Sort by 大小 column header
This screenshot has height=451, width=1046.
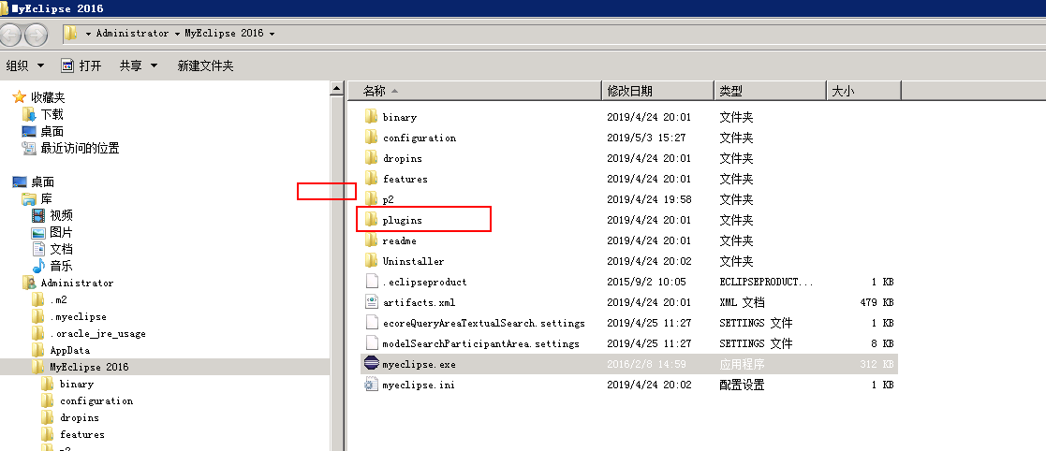tap(863, 91)
